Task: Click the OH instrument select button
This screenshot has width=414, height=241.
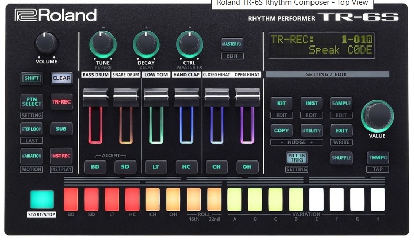Action: point(247,167)
